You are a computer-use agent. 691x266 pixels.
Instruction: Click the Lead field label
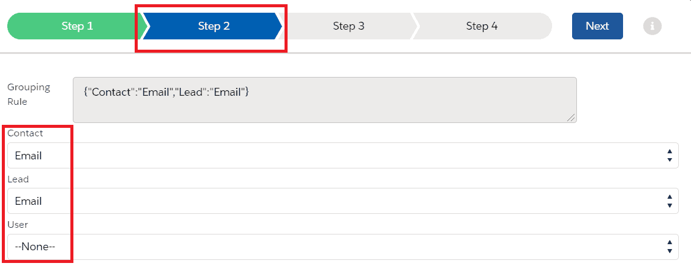(x=18, y=179)
